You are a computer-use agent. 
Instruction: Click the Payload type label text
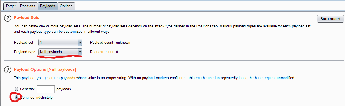tap(25, 52)
